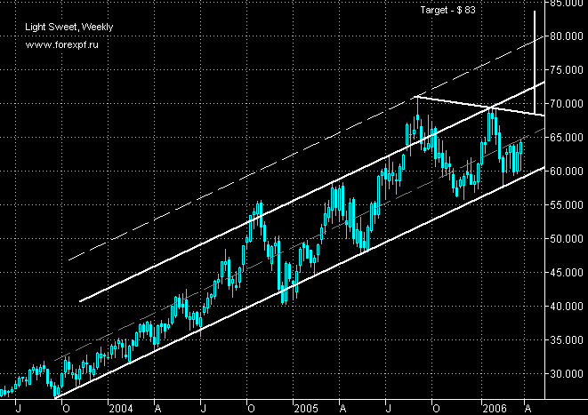Click the 2004 year marker on time axis
This screenshot has width=588, height=415.
(x=122, y=408)
